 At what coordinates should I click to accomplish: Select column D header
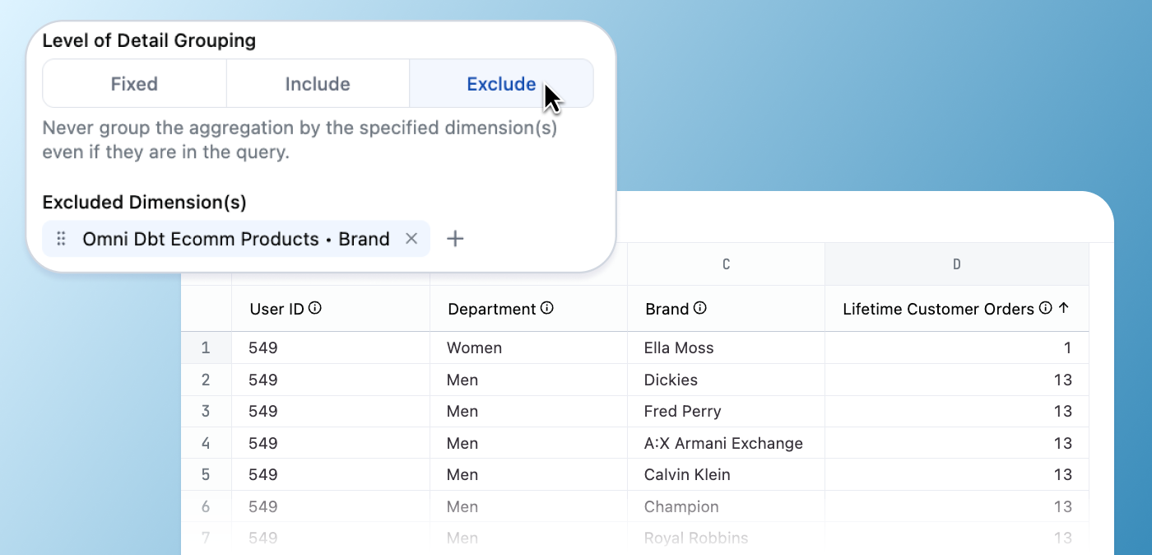click(956, 264)
